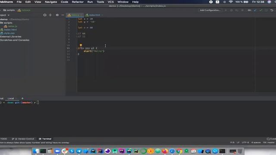This screenshot has width=276, height=155.
Task: Select index.js in the project tree
Action: tap(10, 26)
